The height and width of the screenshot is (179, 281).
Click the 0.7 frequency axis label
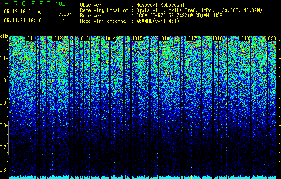4,148
